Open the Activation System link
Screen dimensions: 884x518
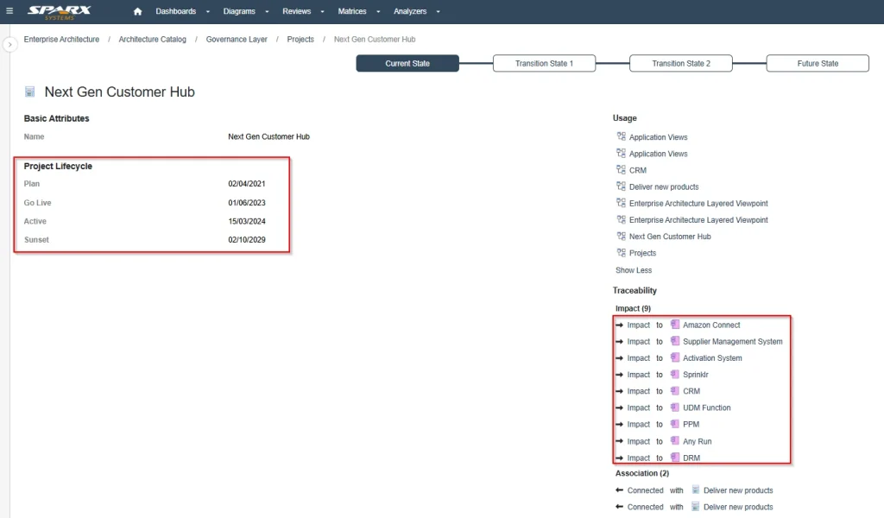(x=712, y=358)
